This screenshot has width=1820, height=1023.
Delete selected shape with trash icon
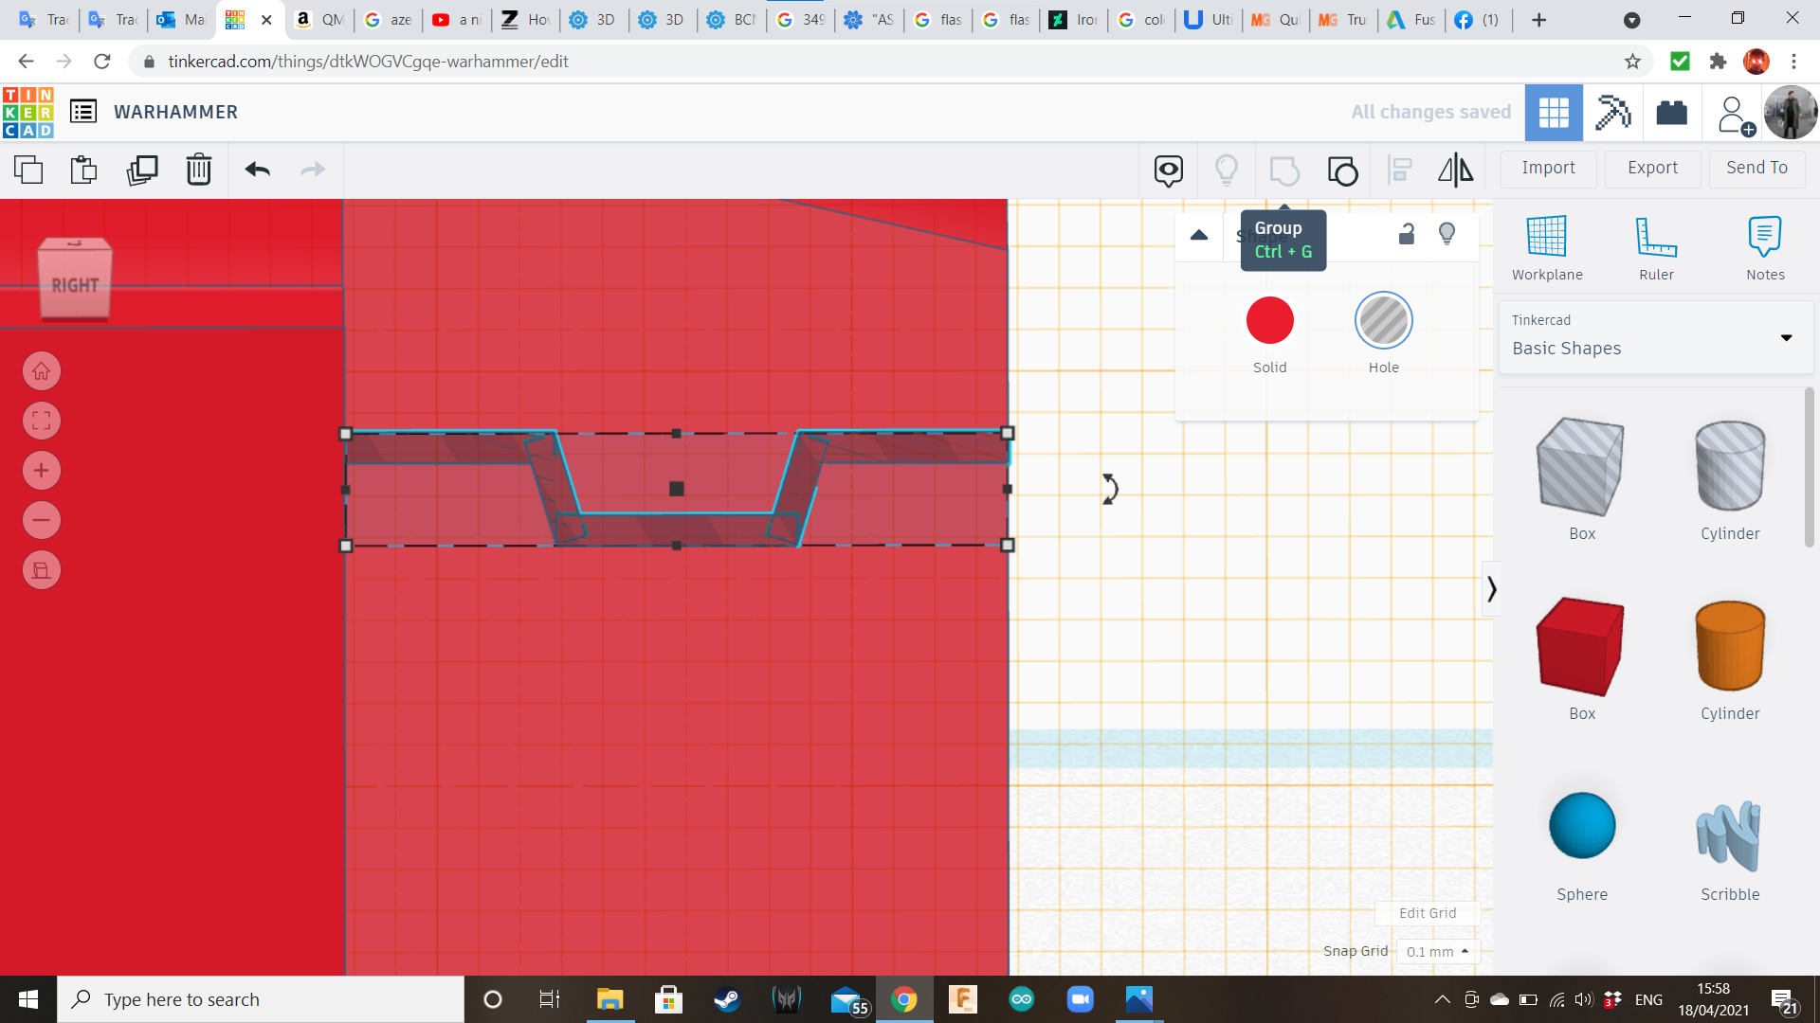(199, 170)
